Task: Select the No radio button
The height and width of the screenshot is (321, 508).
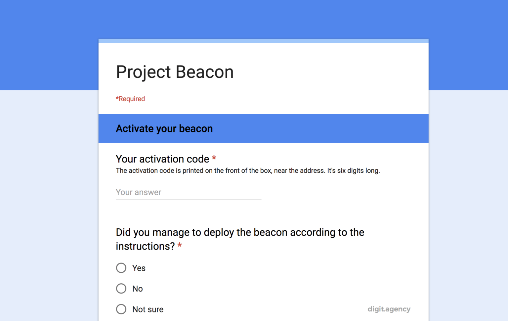Action: pyautogui.click(x=121, y=288)
